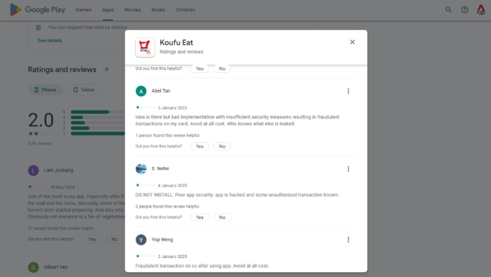Open the help center question-mark icon

(465, 9)
